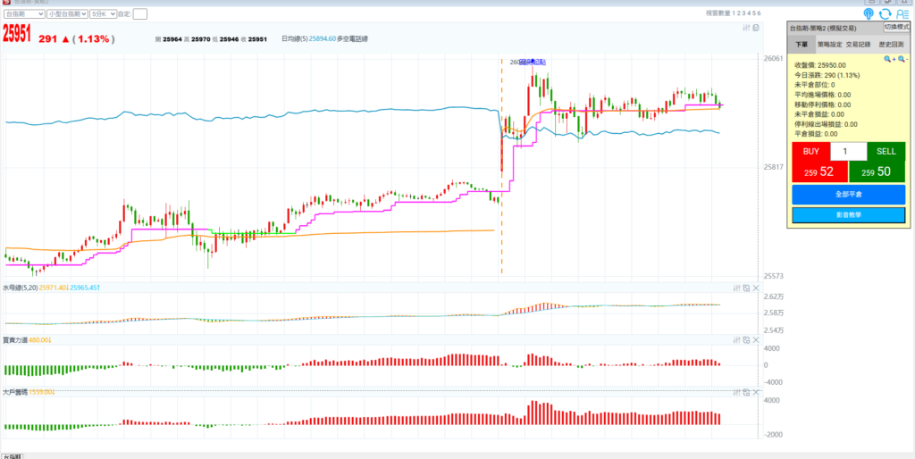Open the 歷史回測 tab
Screen dimensions: 915x459
point(890,43)
